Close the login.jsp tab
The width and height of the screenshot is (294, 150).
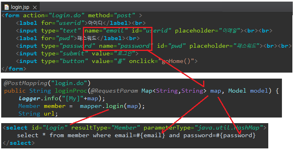point(35,8)
